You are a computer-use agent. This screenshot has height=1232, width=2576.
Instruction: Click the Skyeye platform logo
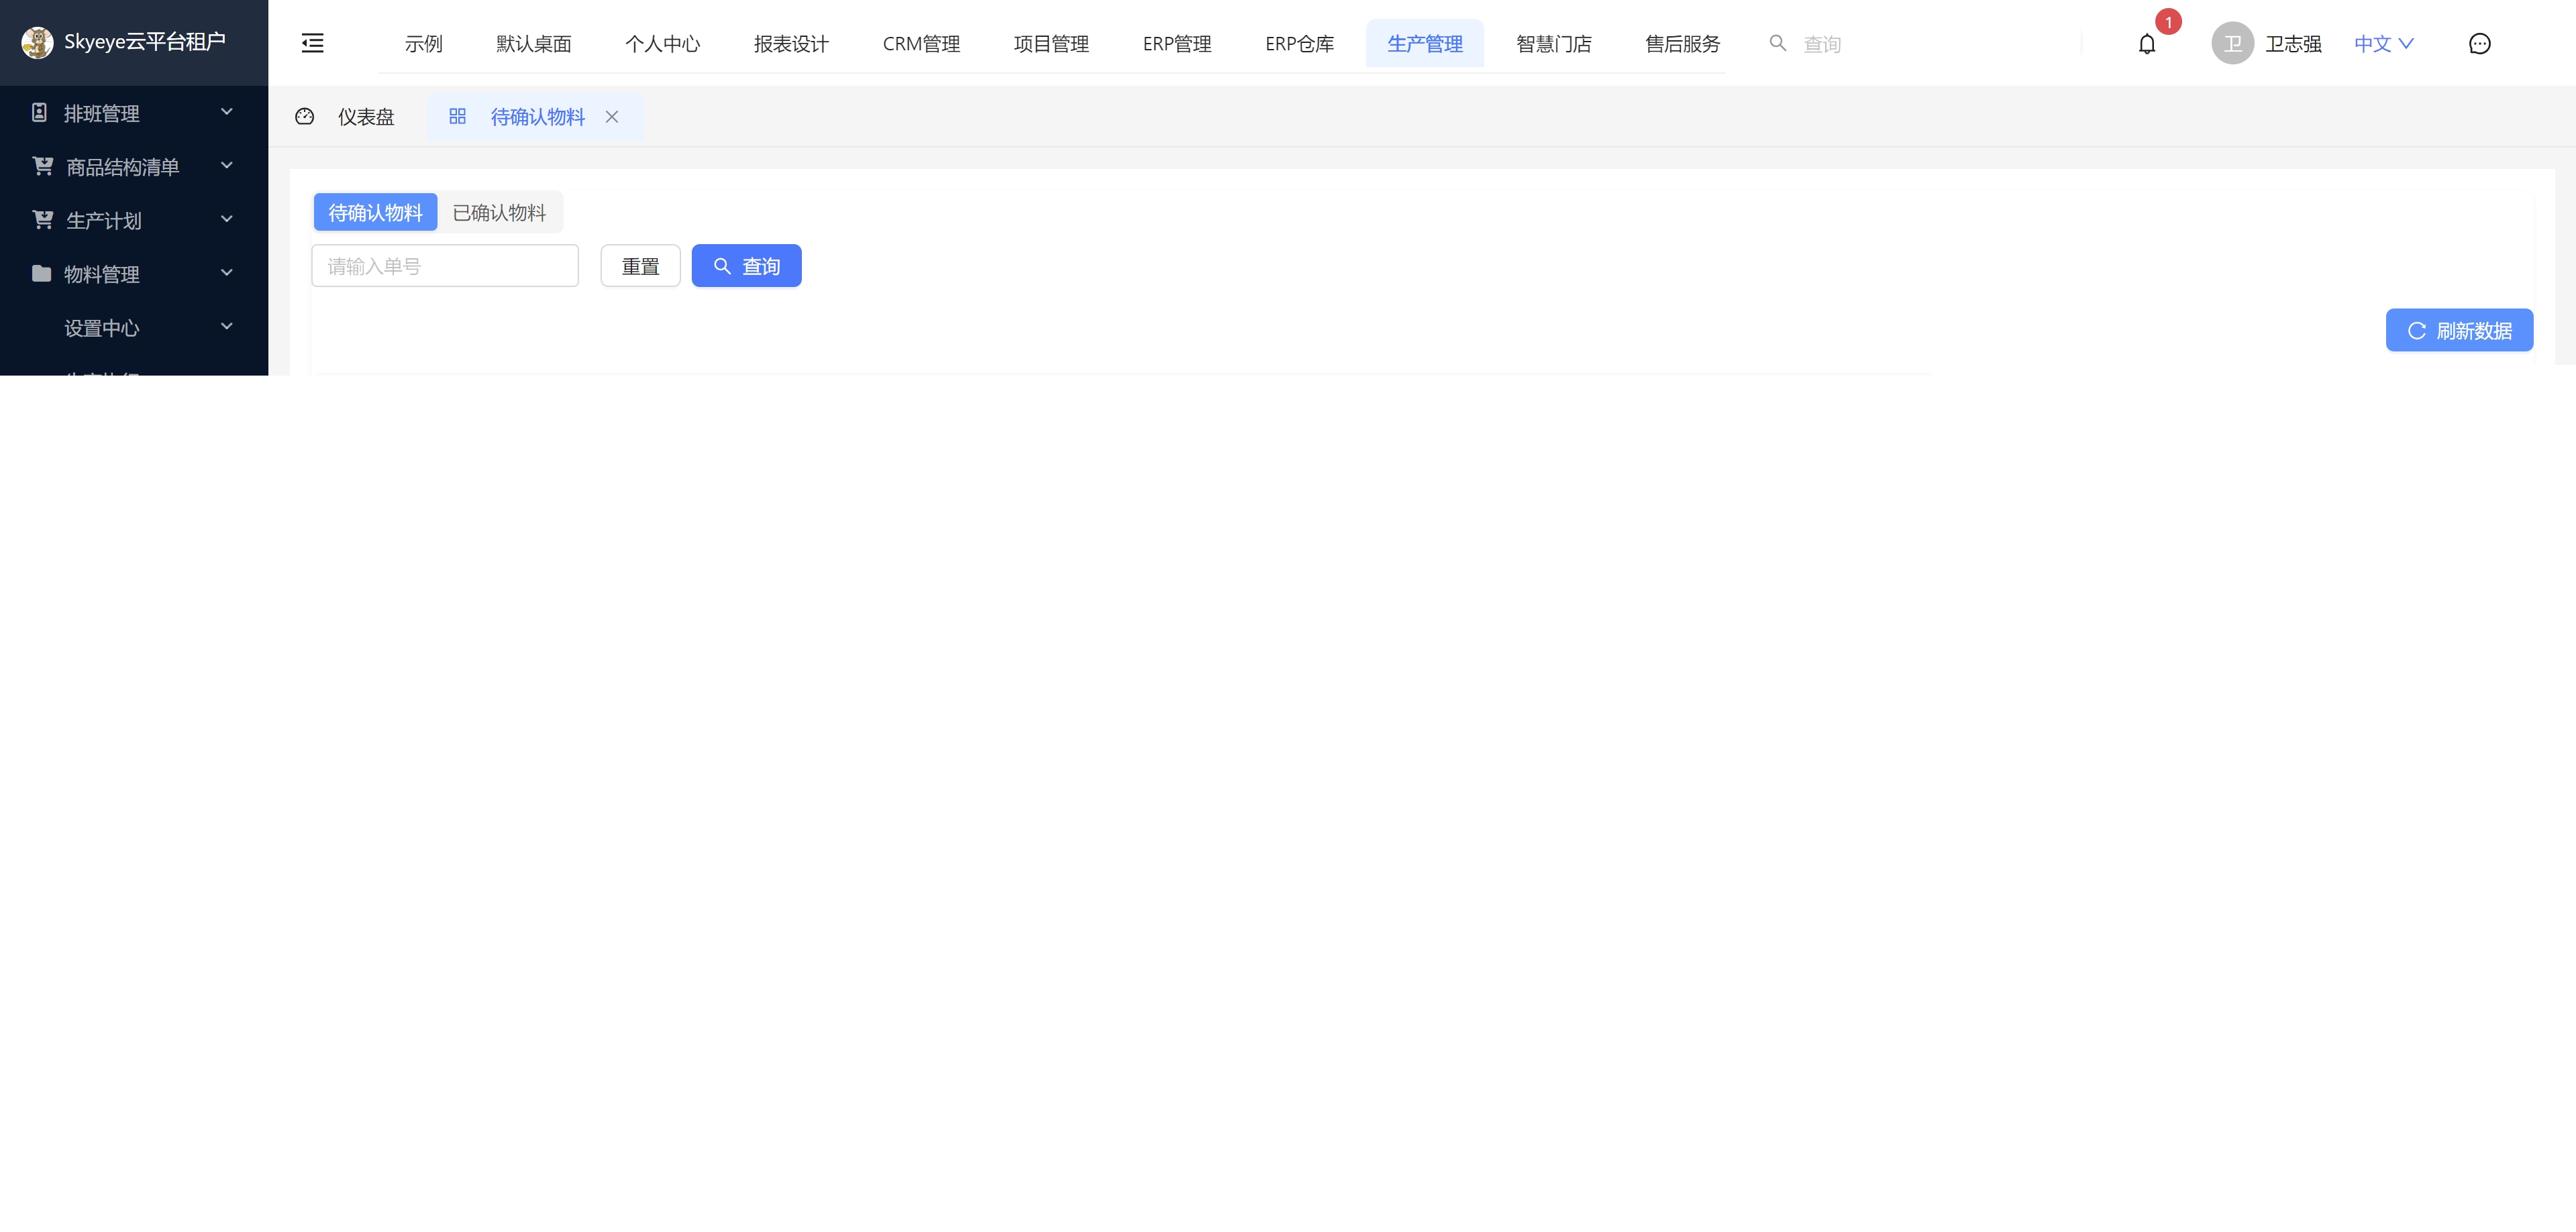tap(37, 42)
